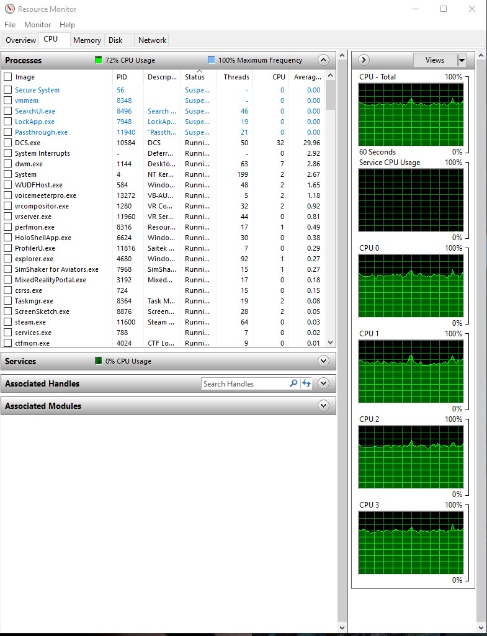Switch to the Overview tab
This screenshot has width=487, height=636.
pos(20,40)
